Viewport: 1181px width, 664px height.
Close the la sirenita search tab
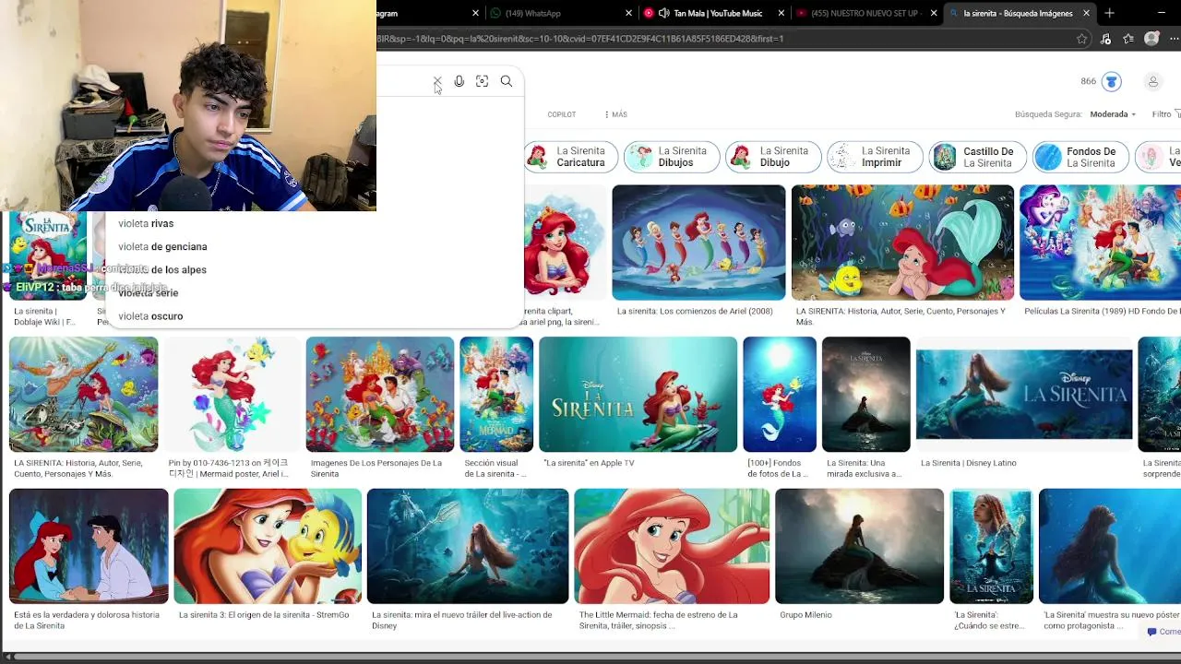pos(1086,13)
